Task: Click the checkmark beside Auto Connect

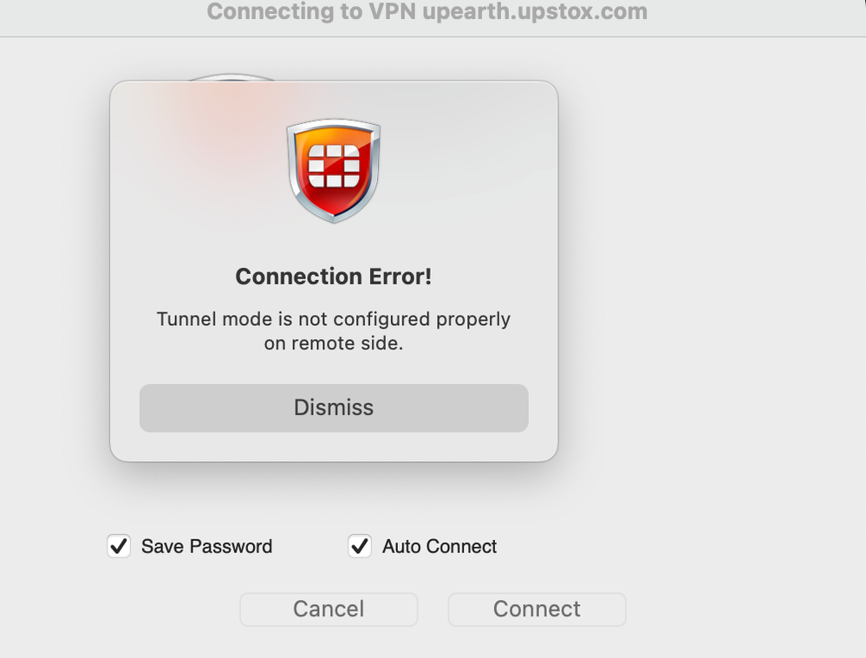Action: point(360,546)
